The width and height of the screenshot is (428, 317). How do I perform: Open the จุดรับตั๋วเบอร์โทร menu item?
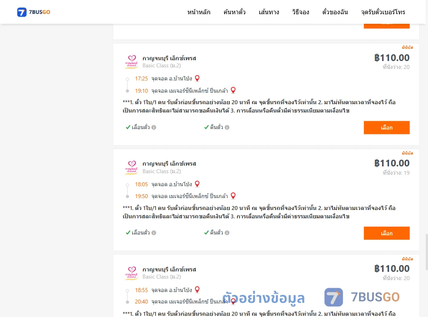tap(383, 12)
